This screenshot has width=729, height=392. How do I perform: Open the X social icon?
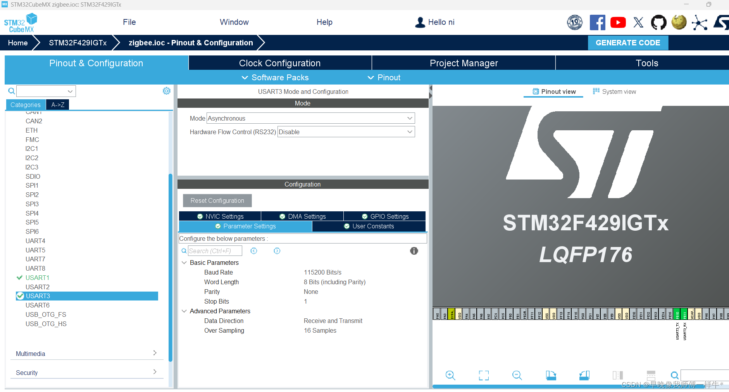638,22
